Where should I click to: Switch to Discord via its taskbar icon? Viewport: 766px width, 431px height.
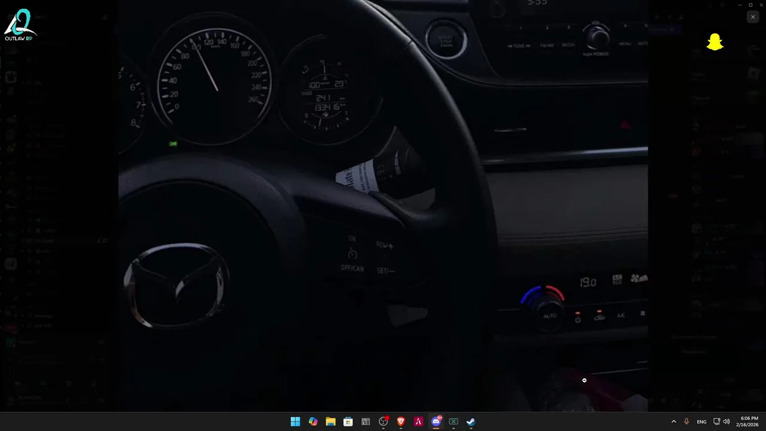pos(436,421)
